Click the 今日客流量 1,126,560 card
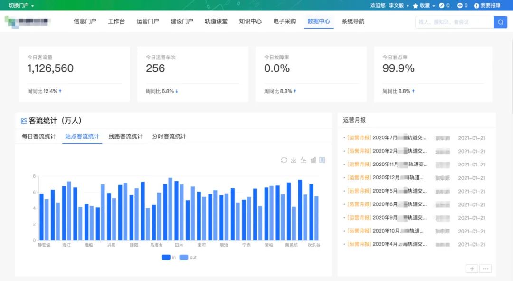Screen dimensions: 513x281 click(74, 74)
